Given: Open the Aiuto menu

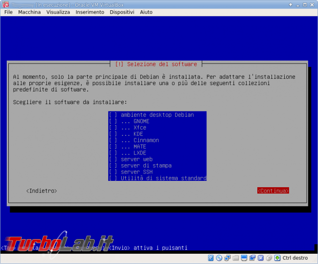Looking at the screenshot, I should click(146, 12).
